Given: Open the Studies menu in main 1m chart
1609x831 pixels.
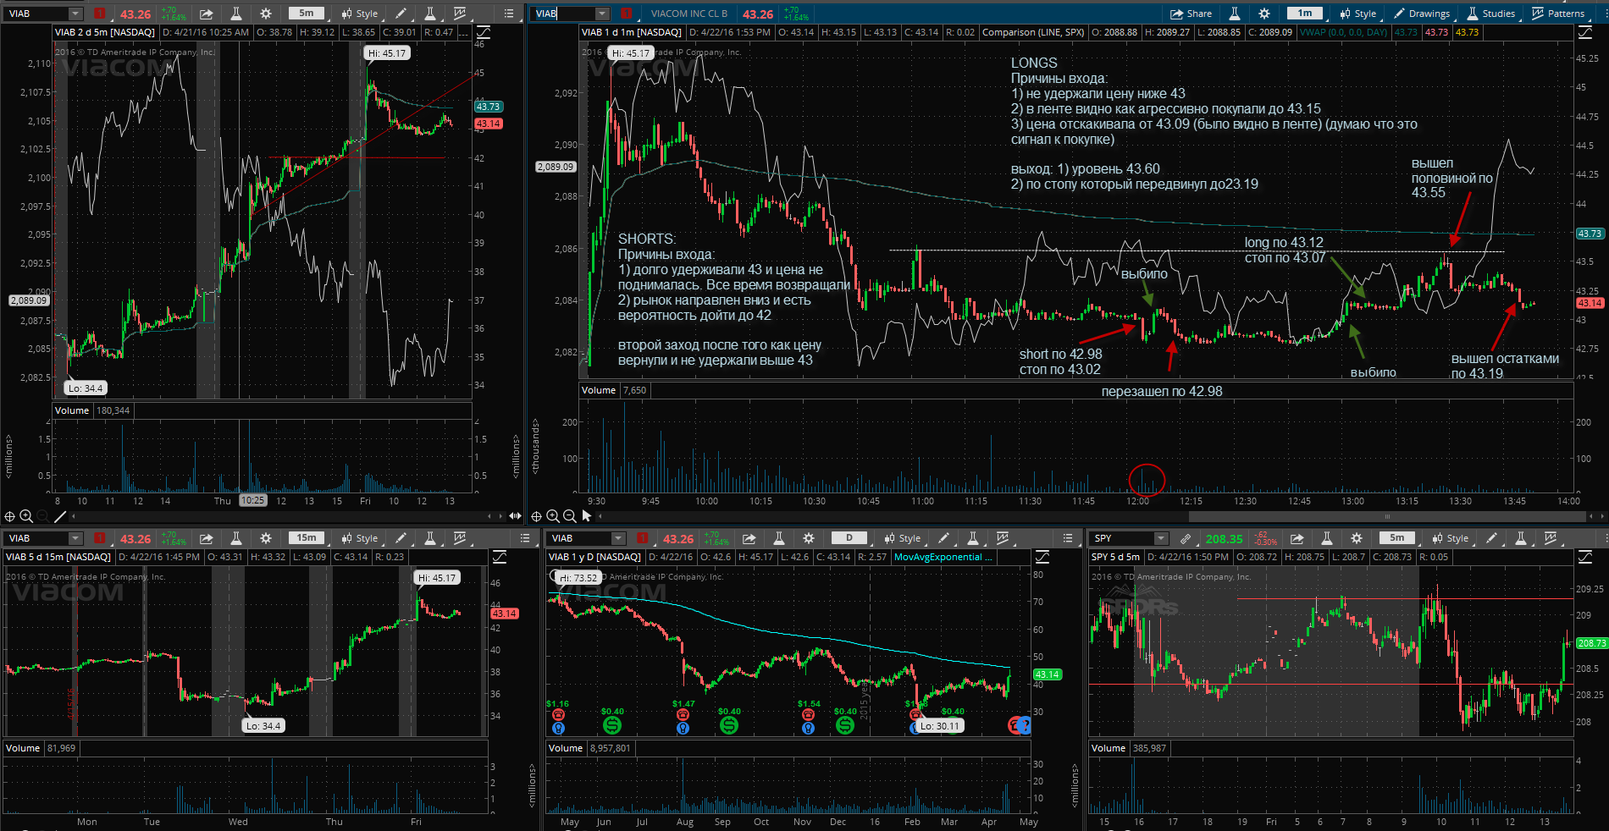Looking at the screenshot, I should 1491,14.
